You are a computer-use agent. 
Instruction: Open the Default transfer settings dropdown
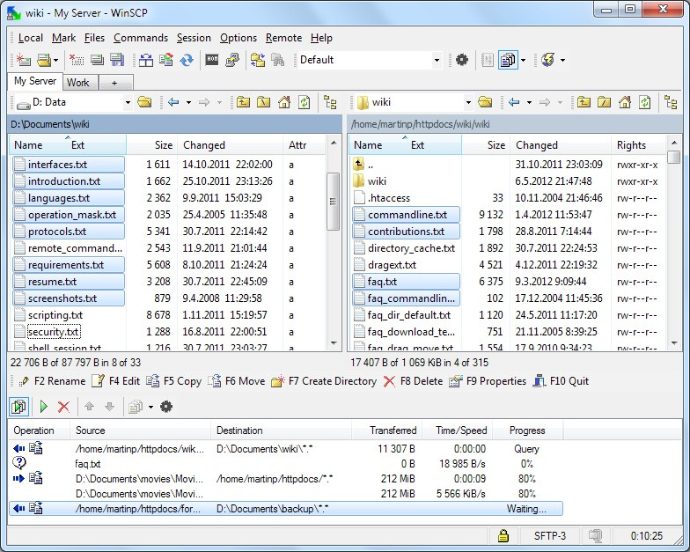click(437, 60)
